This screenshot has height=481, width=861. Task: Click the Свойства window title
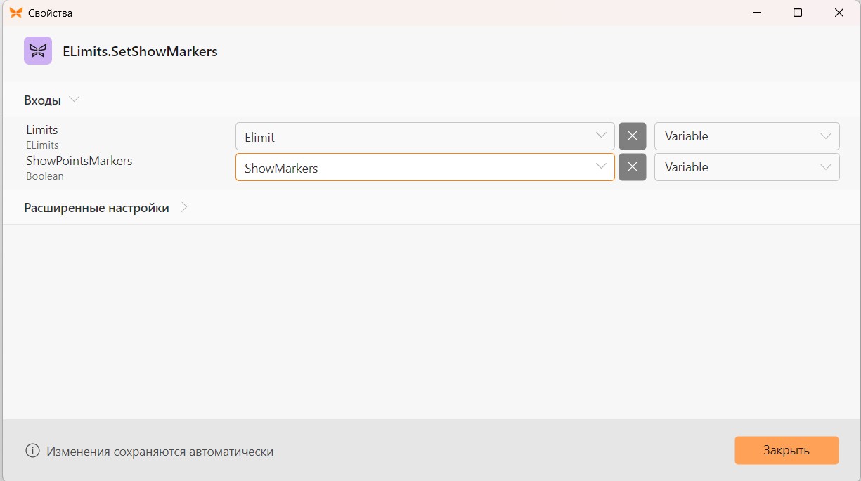[x=50, y=13]
